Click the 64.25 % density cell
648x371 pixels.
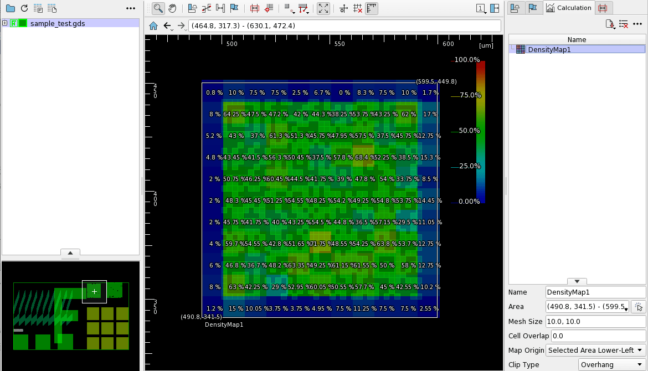pyautogui.click(x=235, y=114)
